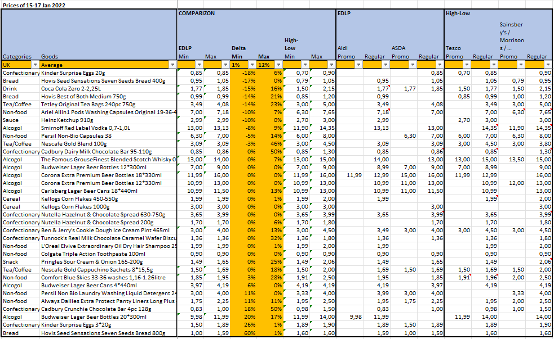Select the title cell 'Prices of 15-17 Jan 2022'

[34, 5]
